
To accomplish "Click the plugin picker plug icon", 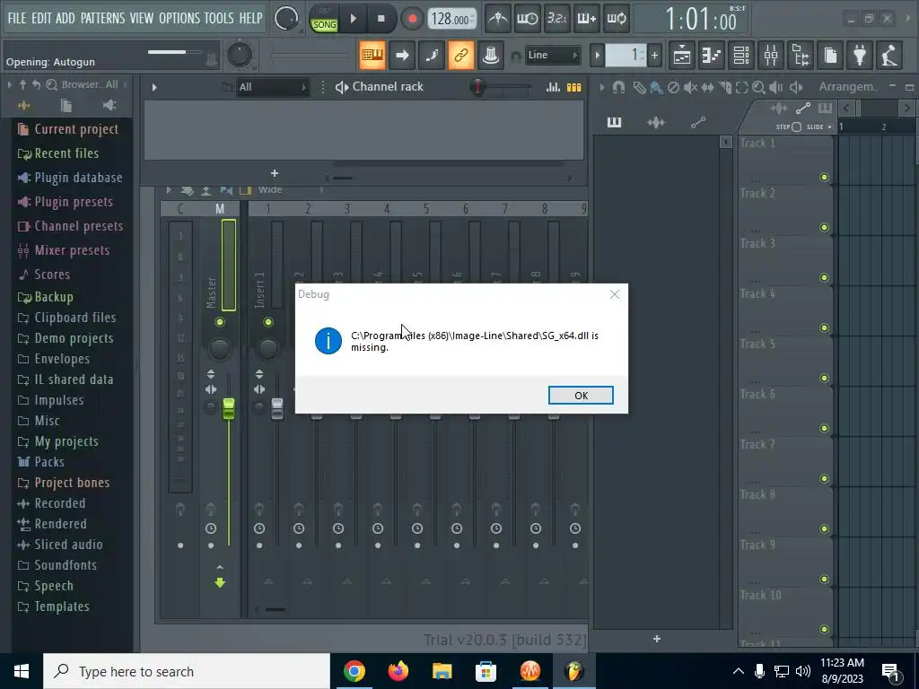I will click(x=860, y=55).
